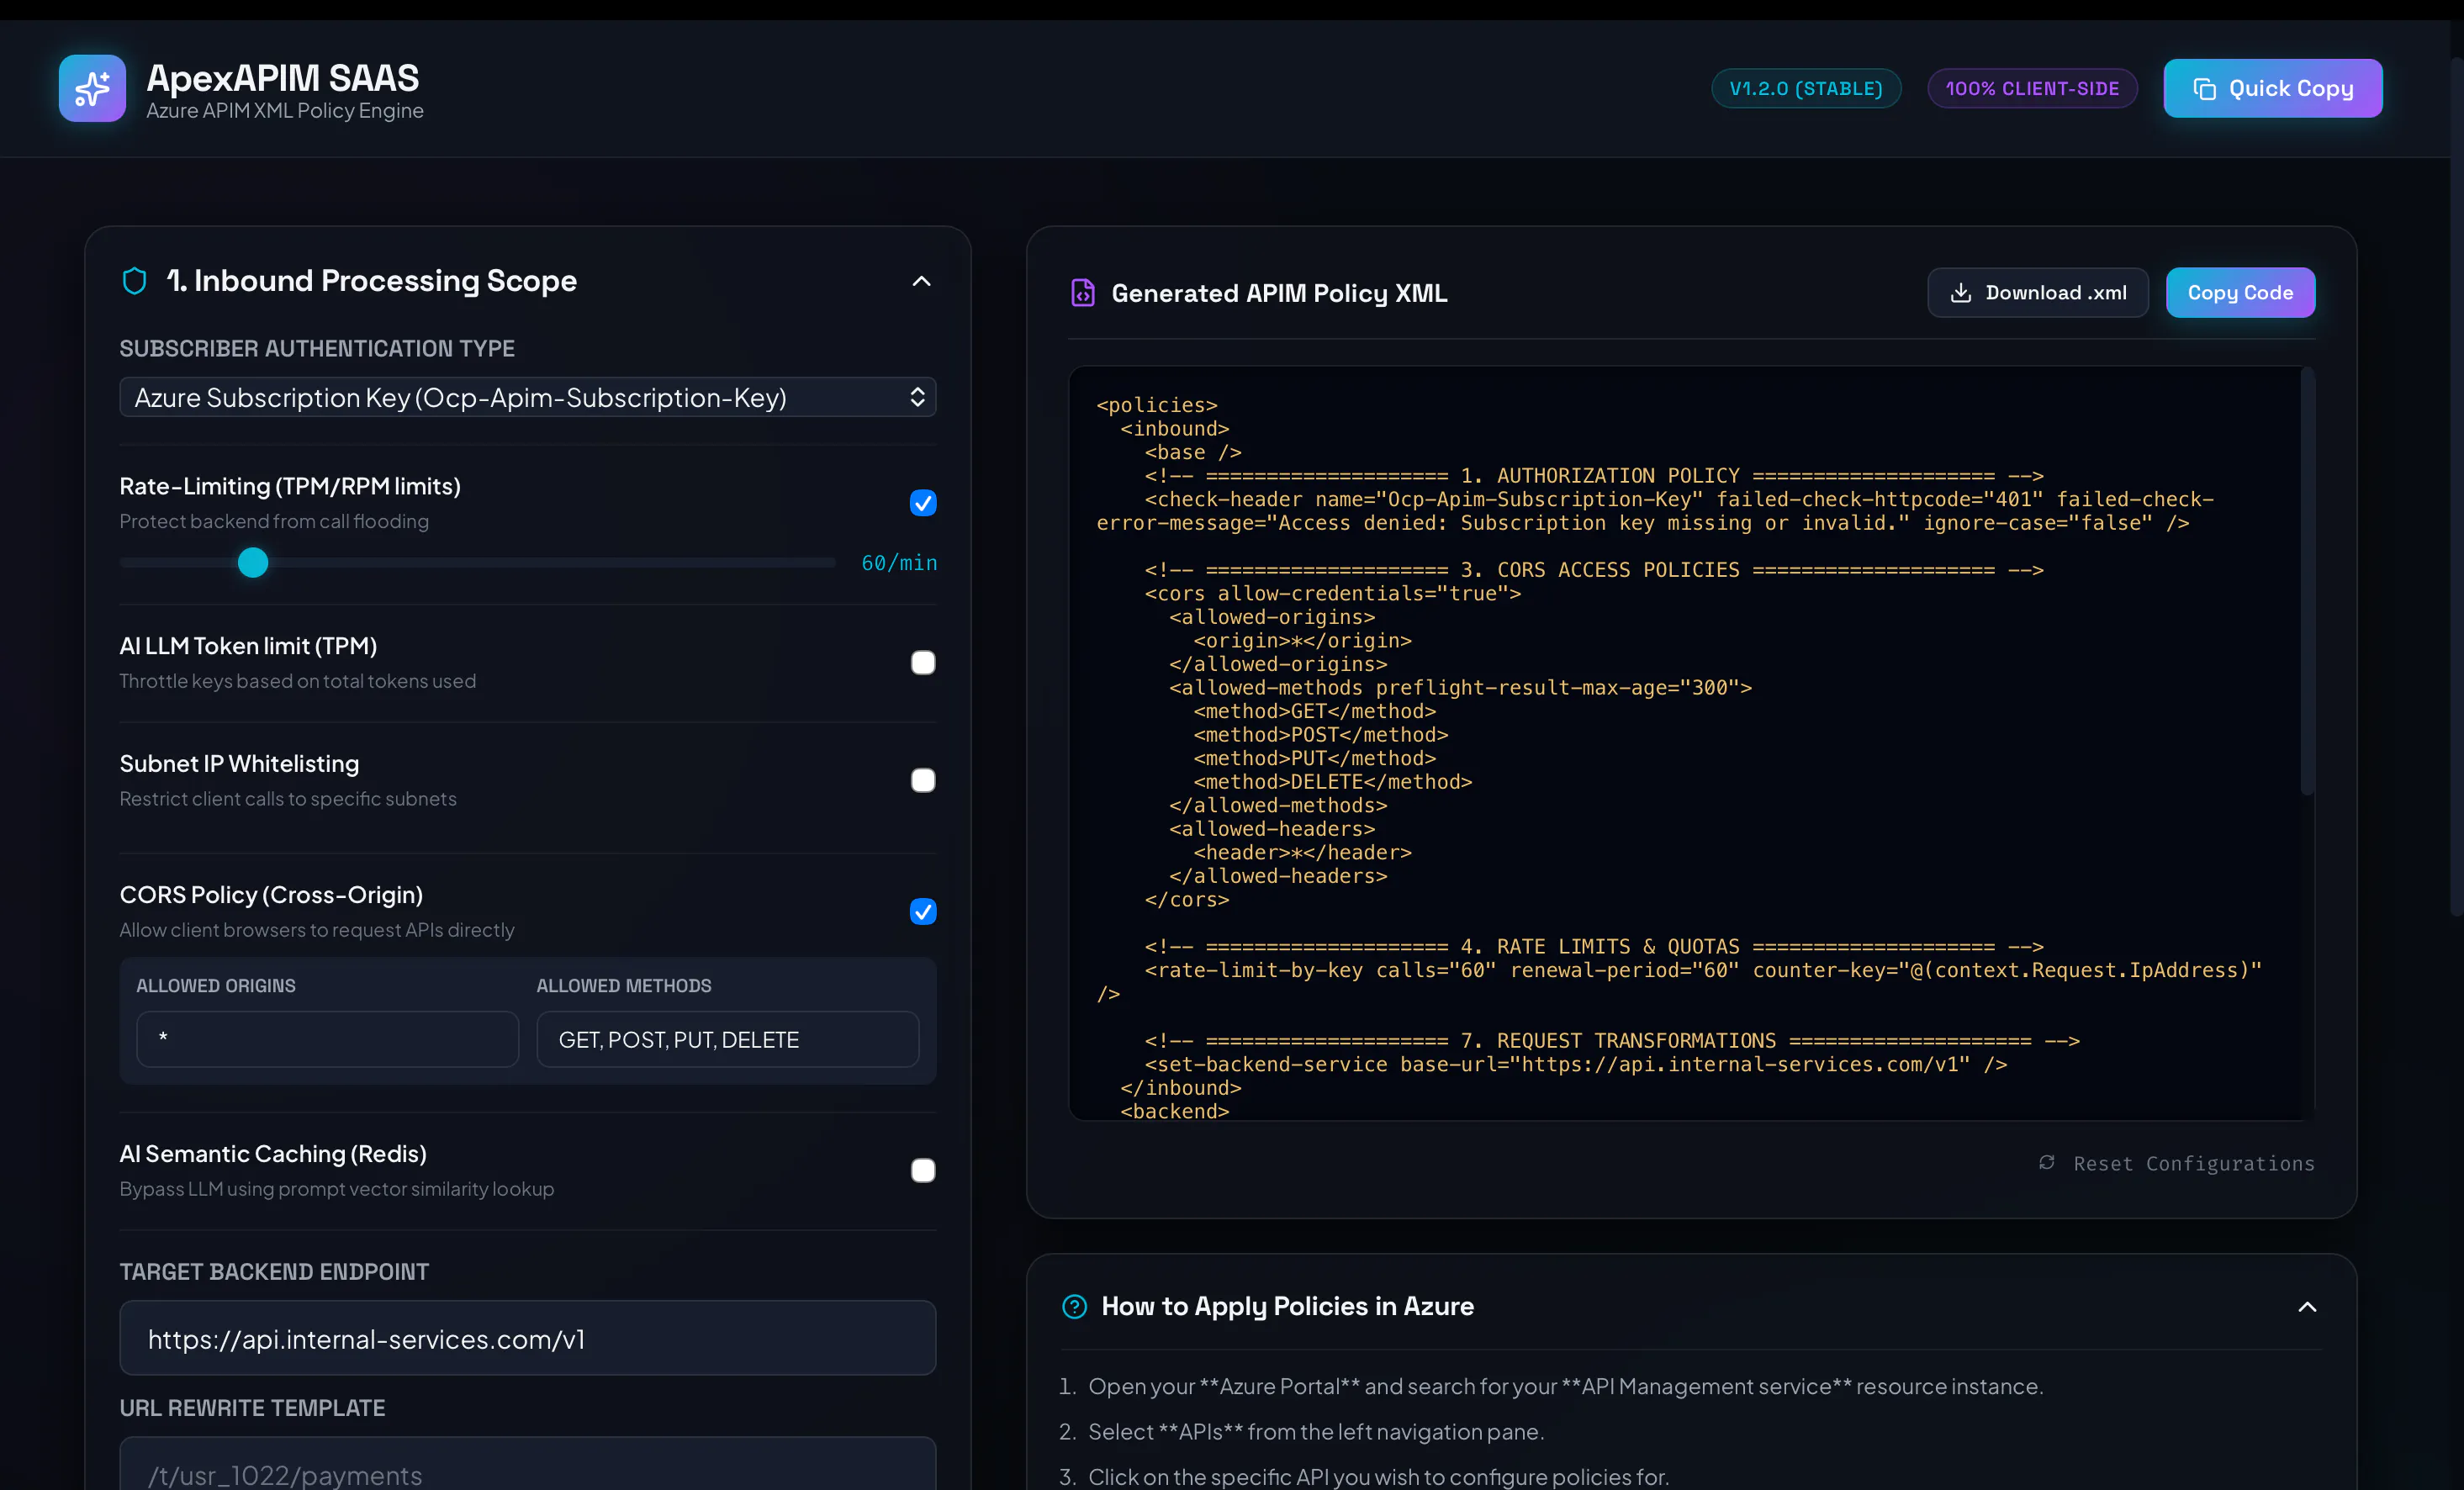This screenshot has width=2464, height=1490.
Task: Click the 100% CLIENT-SIDE badge
Action: tap(2032, 88)
